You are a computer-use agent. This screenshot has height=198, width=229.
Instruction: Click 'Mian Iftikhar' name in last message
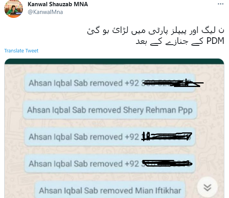[158, 190]
